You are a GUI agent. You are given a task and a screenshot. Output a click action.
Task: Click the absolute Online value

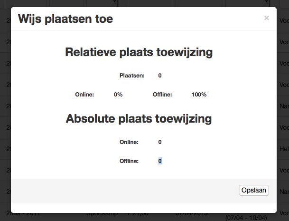pos(160,142)
